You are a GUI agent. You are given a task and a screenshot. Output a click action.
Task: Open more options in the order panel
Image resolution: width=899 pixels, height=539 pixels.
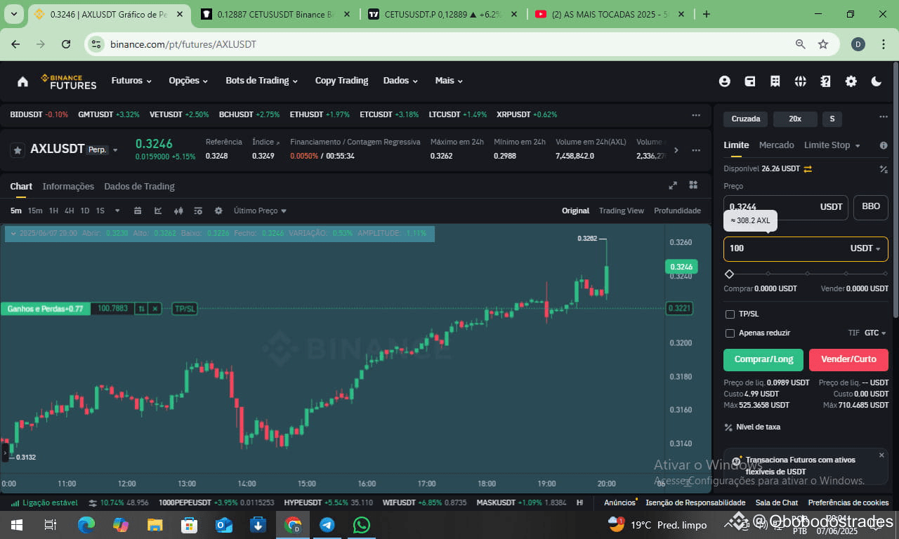point(884,117)
